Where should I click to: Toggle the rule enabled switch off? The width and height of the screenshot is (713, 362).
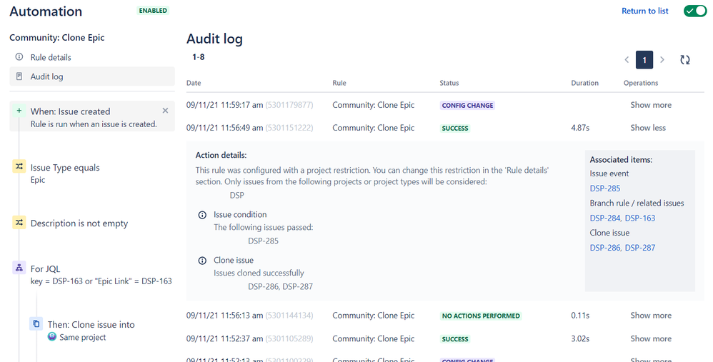pos(695,11)
